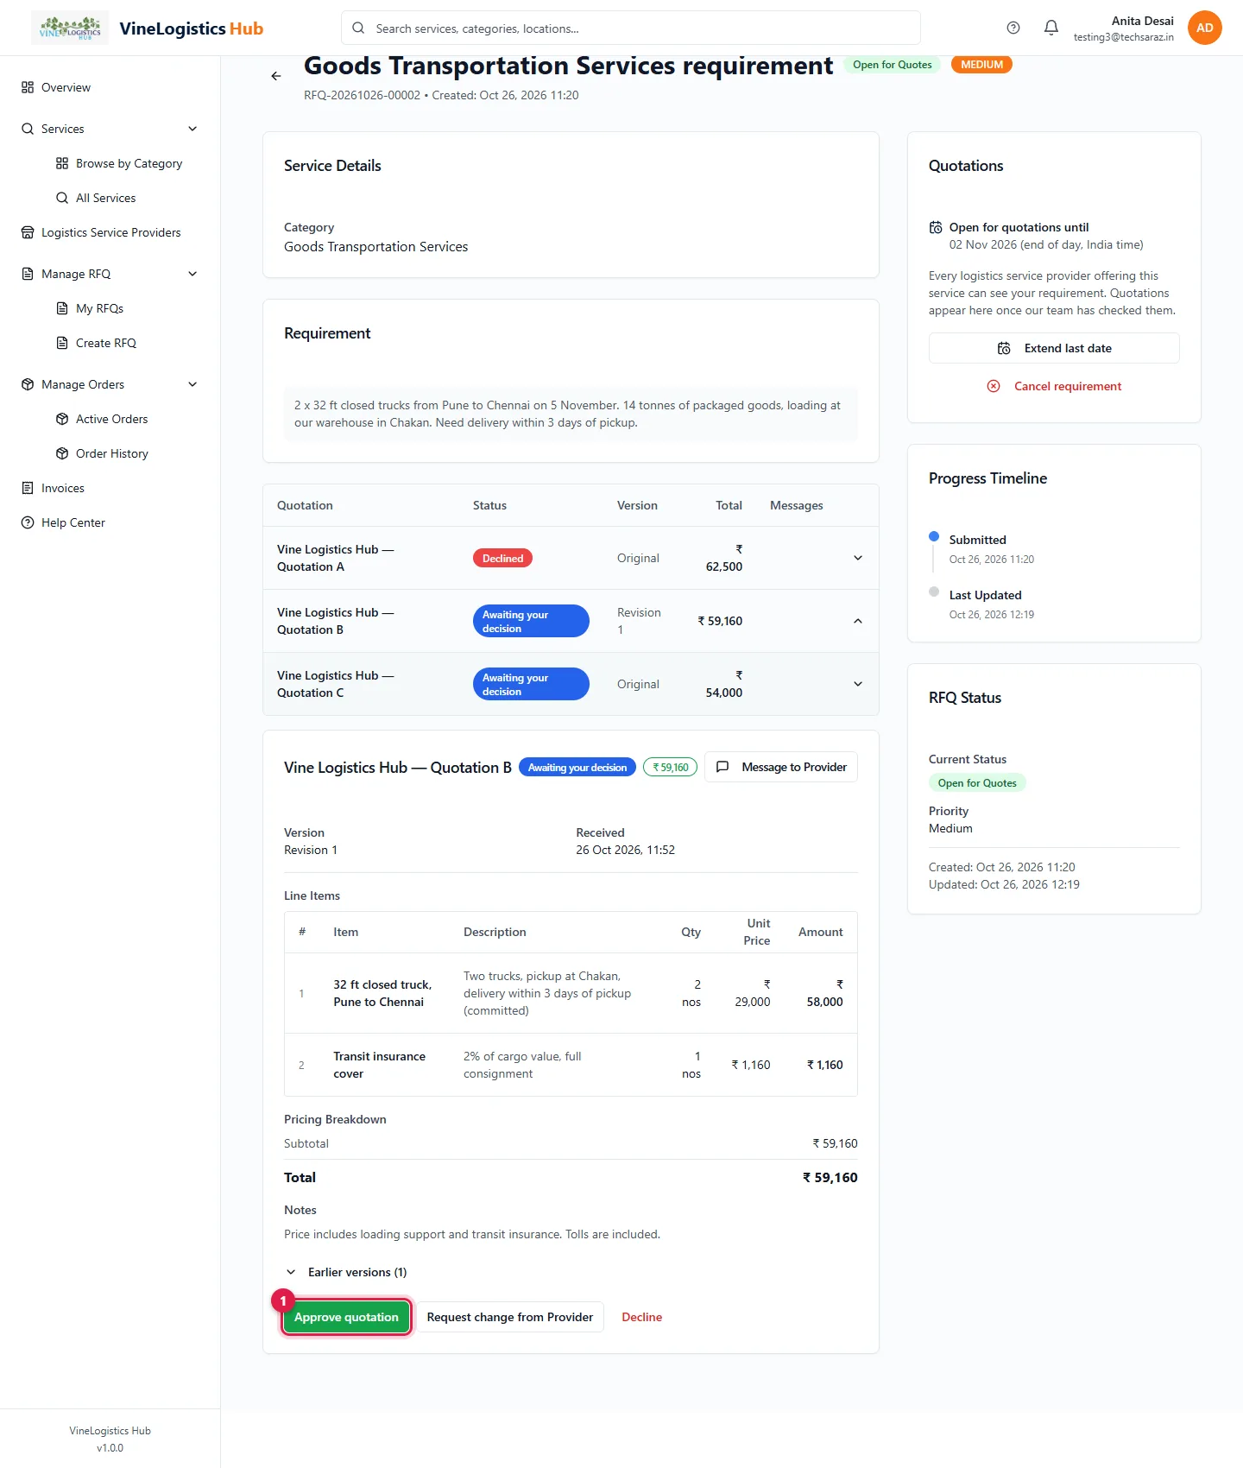Expand Earlier versions (1)
1243x1468 pixels.
click(346, 1272)
